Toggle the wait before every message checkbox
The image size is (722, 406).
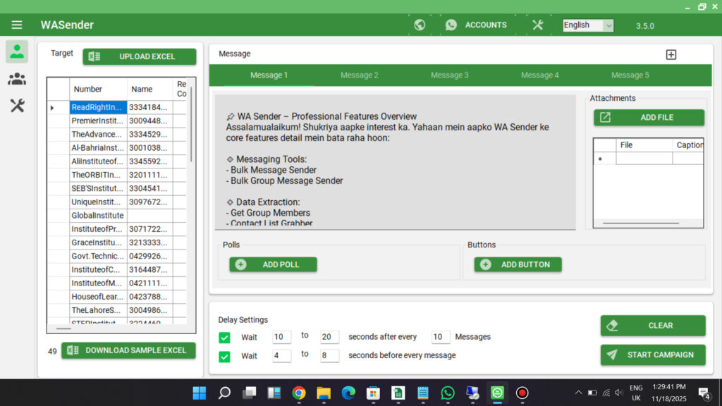[224, 356]
